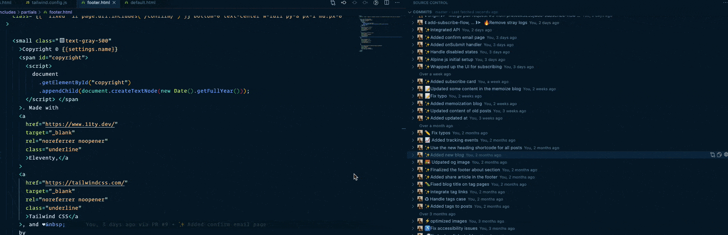Click avatar of Fix typos commit

click(420, 133)
